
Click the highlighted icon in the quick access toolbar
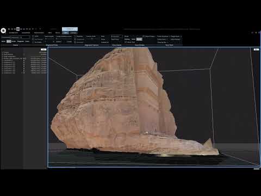coord(18,29)
